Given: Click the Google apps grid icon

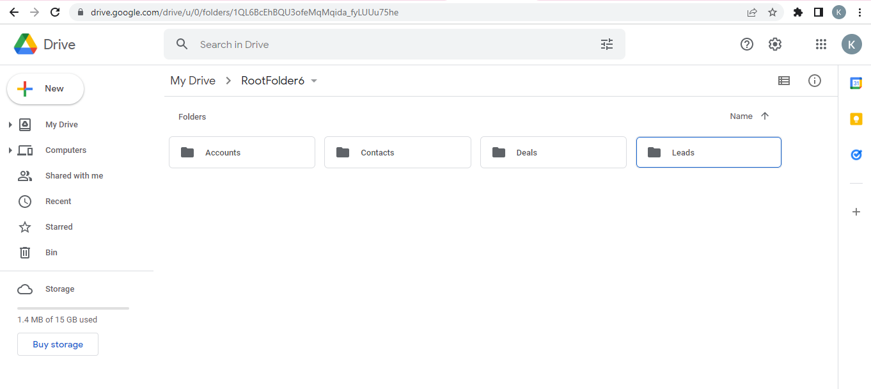Looking at the screenshot, I should coord(821,44).
